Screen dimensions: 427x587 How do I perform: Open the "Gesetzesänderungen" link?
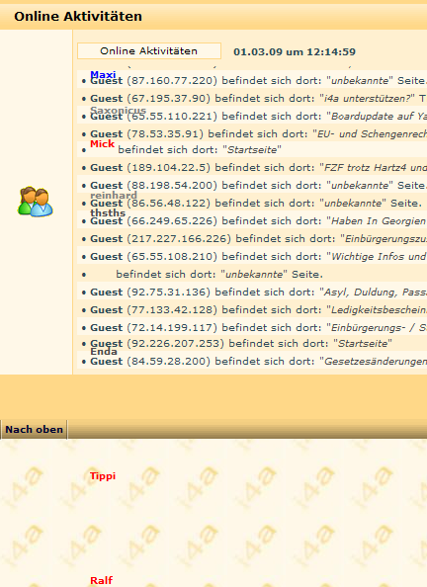373,362
